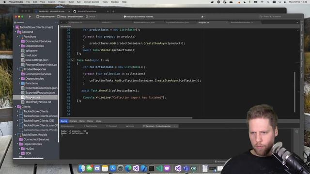Select host.json in solution tree
Screen dimensions: 310x174
tap(31, 55)
